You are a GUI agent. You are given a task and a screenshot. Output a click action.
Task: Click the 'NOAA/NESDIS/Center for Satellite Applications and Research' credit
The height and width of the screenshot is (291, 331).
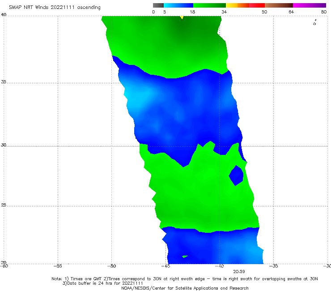[x=185, y=288]
